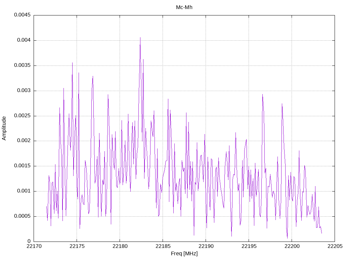Click the x-axis label Freq [MHz]

click(184, 253)
